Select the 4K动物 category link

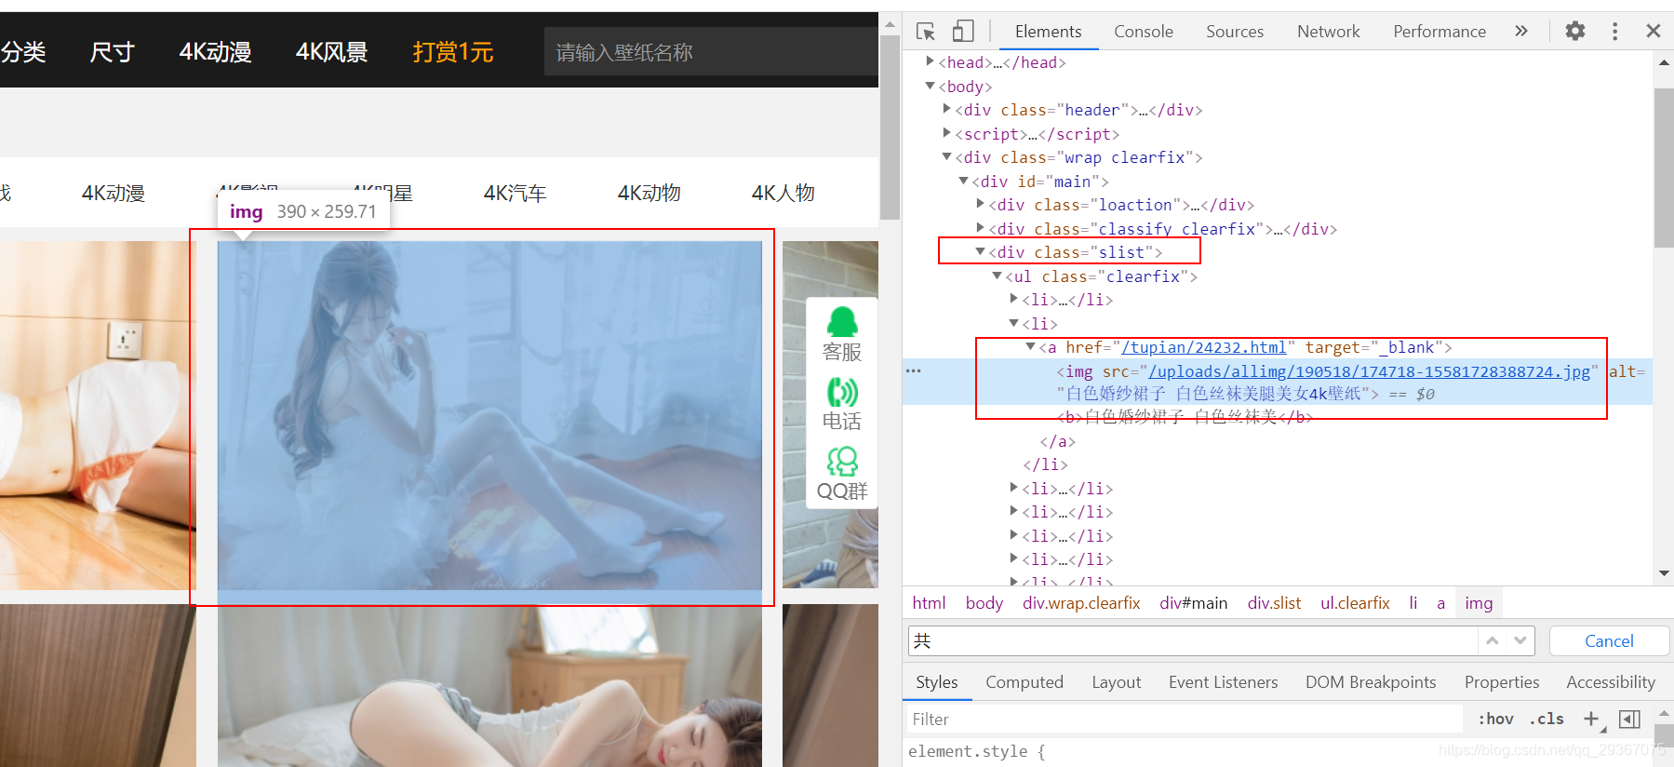pyautogui.click(x=649, y=193)
